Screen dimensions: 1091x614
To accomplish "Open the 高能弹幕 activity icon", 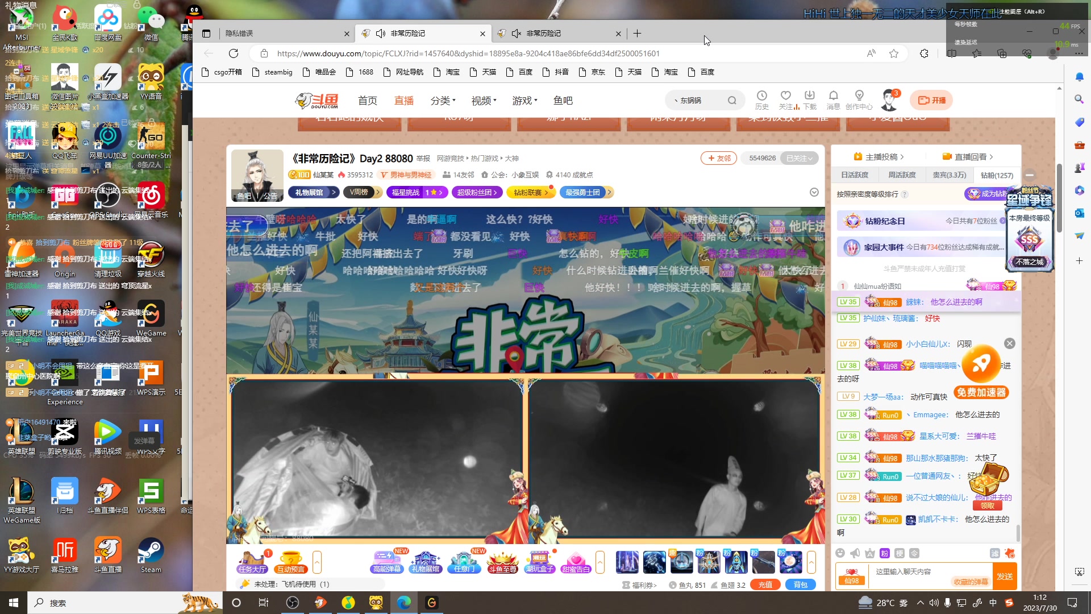I will (387, 562).
